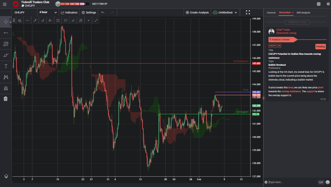This screenshot has width=331, height=187.
Task: Open the Edit Analysis tab
Action: coord(304,13)
